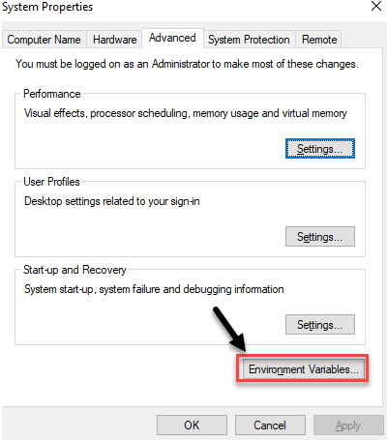The width and height of the screenshot is (387, 440).
Task: Click the Administrator logon notice text
Action: (187, 64)
